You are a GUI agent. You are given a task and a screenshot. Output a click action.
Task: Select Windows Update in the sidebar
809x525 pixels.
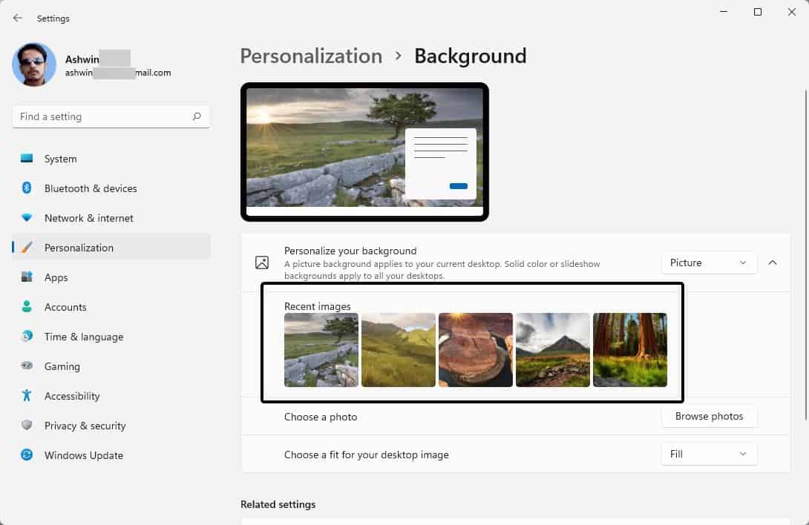(x=83, y=455)
